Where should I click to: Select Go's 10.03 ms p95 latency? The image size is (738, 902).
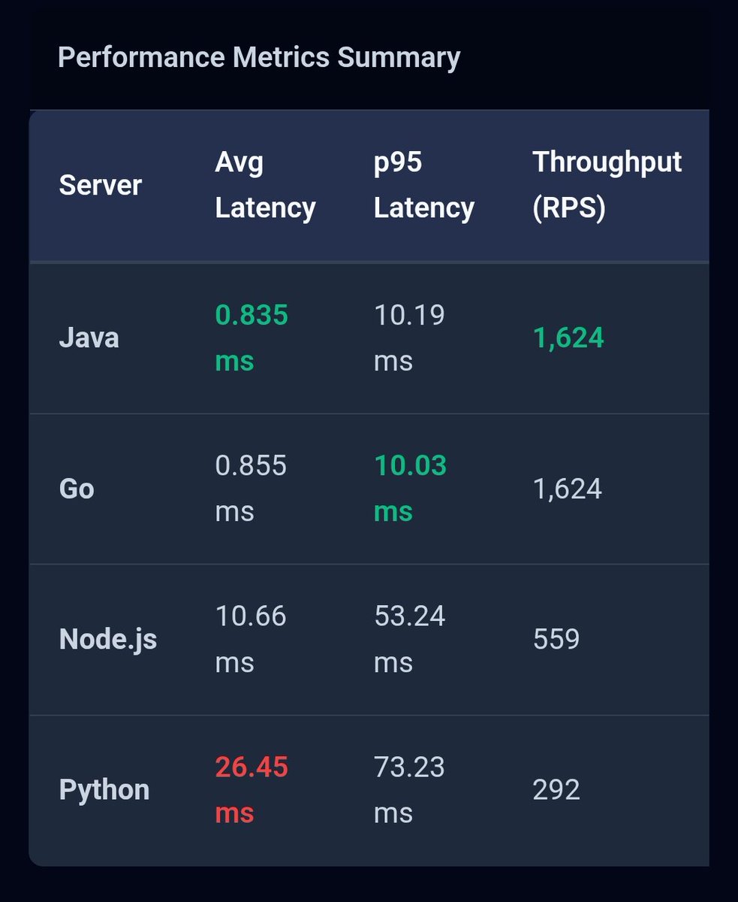click(x=411, y=489)
